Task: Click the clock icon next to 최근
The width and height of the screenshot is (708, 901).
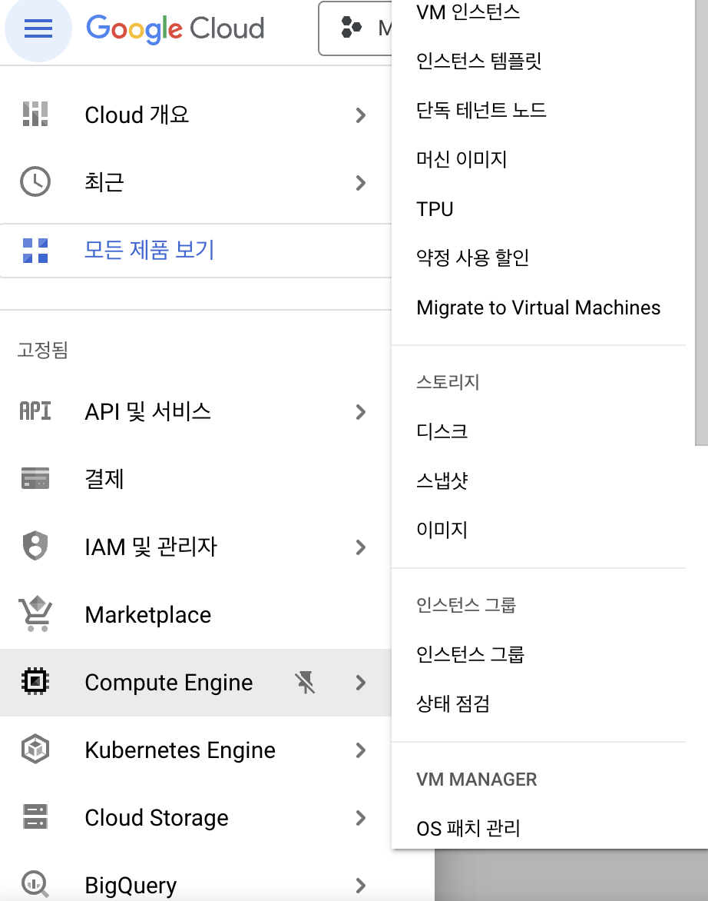Action: [35, 182]
